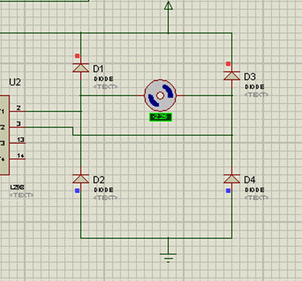Click the ground terminal symbol

(x=168, y=256)
